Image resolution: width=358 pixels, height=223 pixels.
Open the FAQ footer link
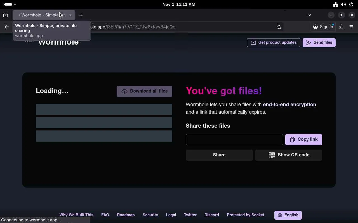tap(105, 215)
